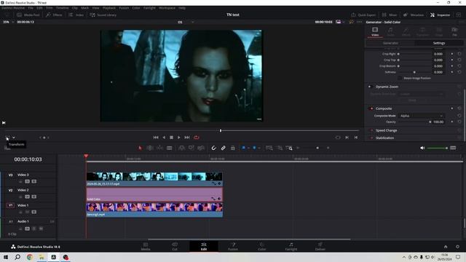This screenshot has width=466, height=262.
Task: Open the Flag color dropdown arrow
Action: (248, 148)
